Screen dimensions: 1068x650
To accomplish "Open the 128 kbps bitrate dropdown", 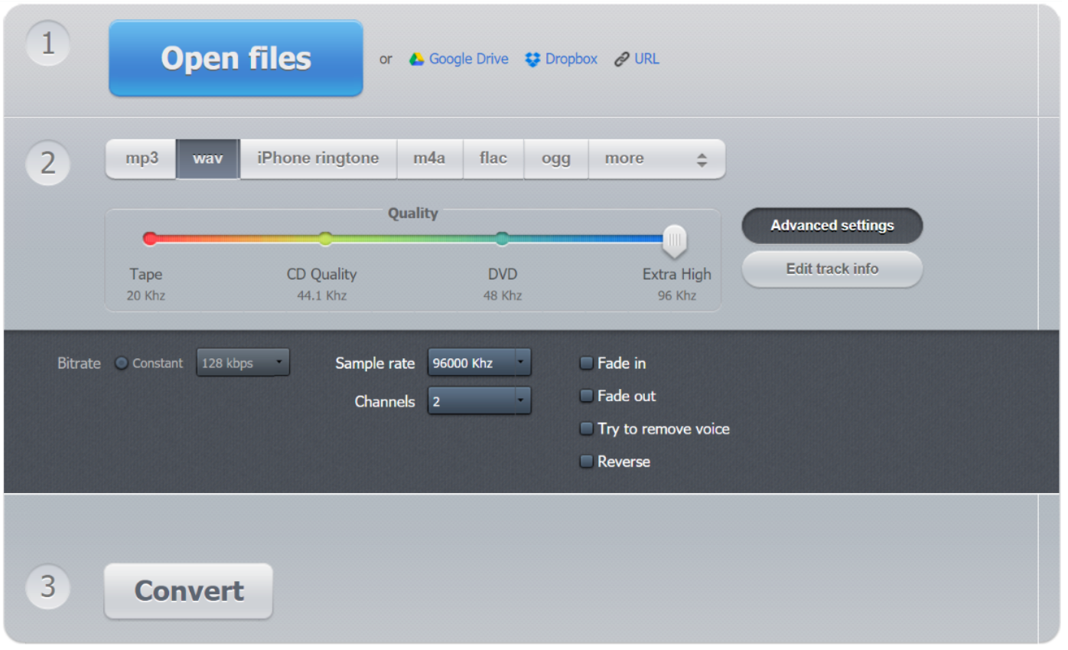I will coord(243,363).
